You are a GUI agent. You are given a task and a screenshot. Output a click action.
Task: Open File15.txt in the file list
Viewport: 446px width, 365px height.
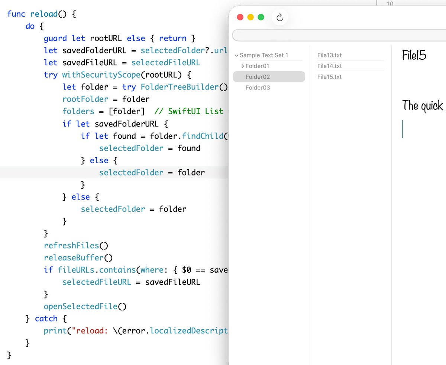[x=330, y=77]
